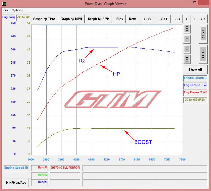Click the 6150 RPM axis value
The image size is (211, 191).
(x=137, y=160)
